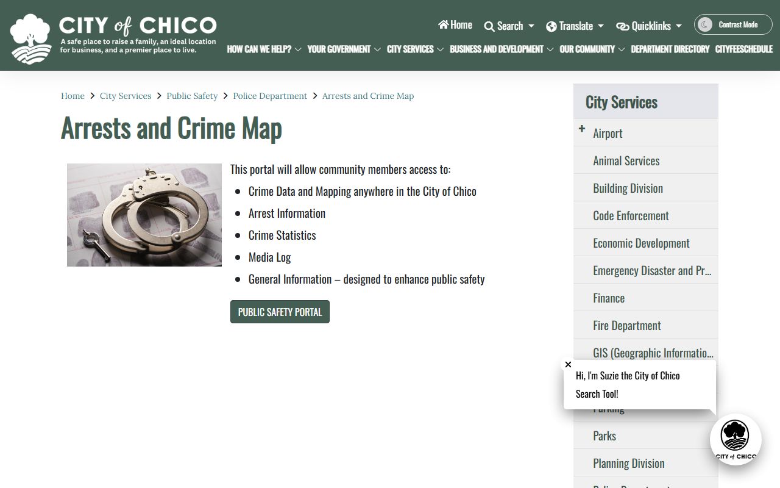
Task: Open the Search dropdown arrow
Action: [531, 26]
